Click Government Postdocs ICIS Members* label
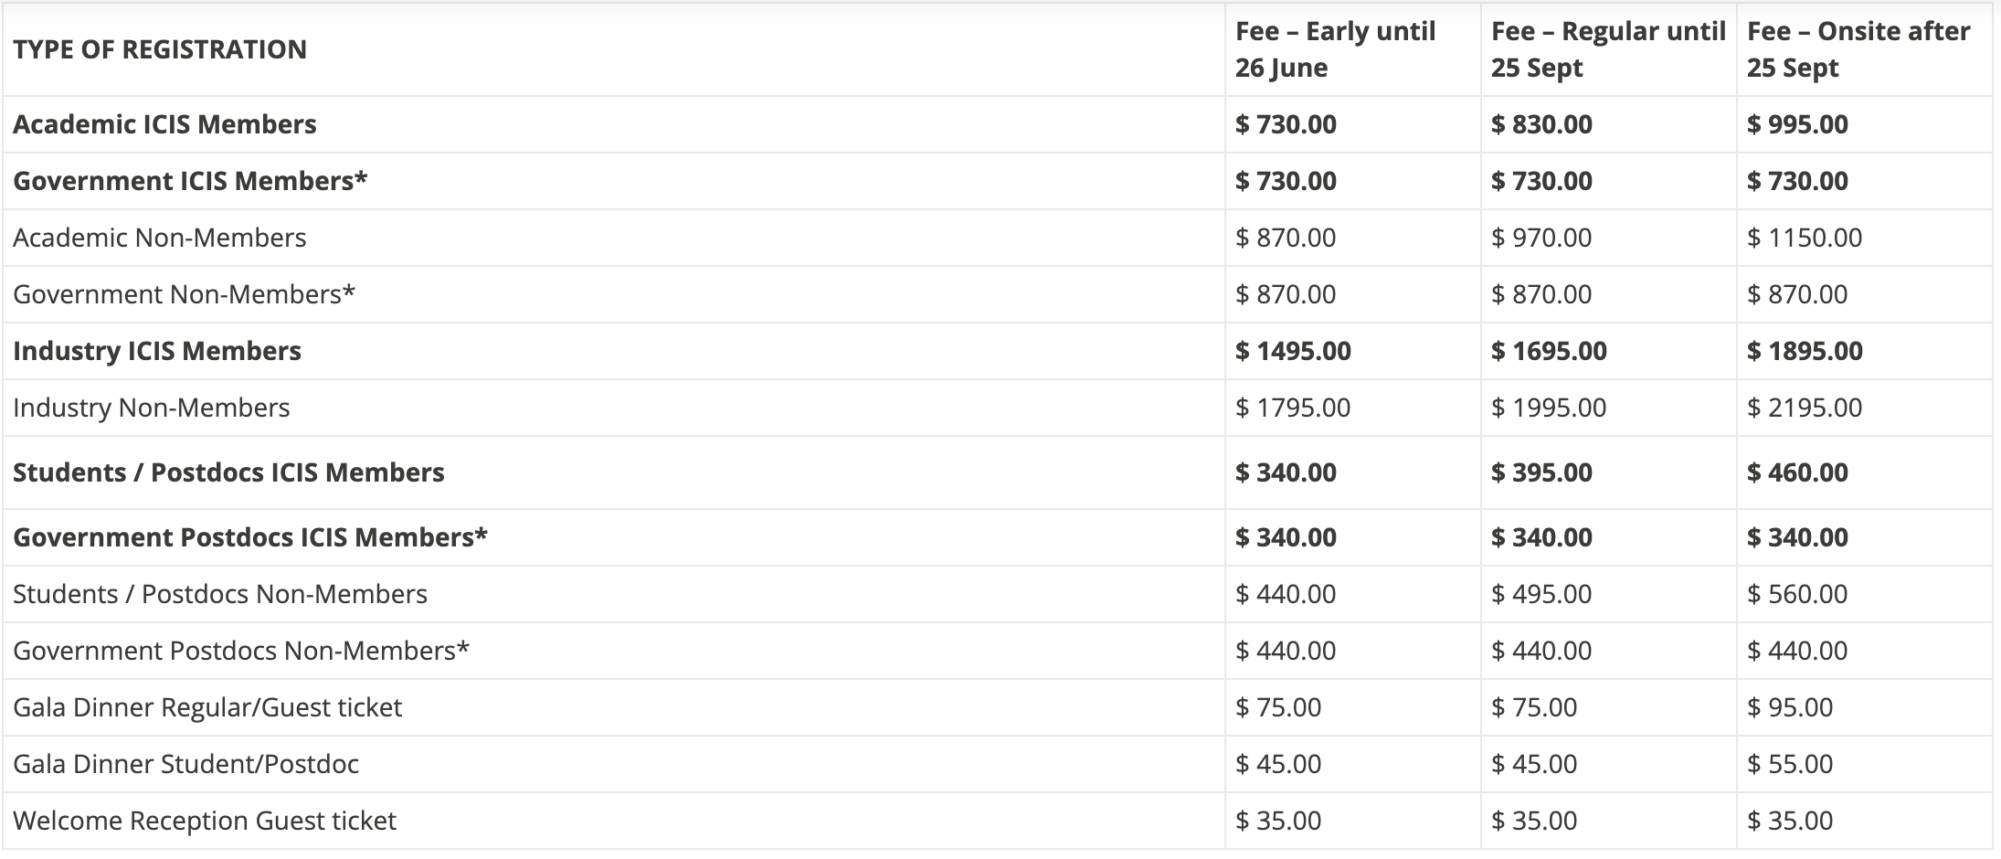This screenshot has width=2001, height=859. pos(250,537)
